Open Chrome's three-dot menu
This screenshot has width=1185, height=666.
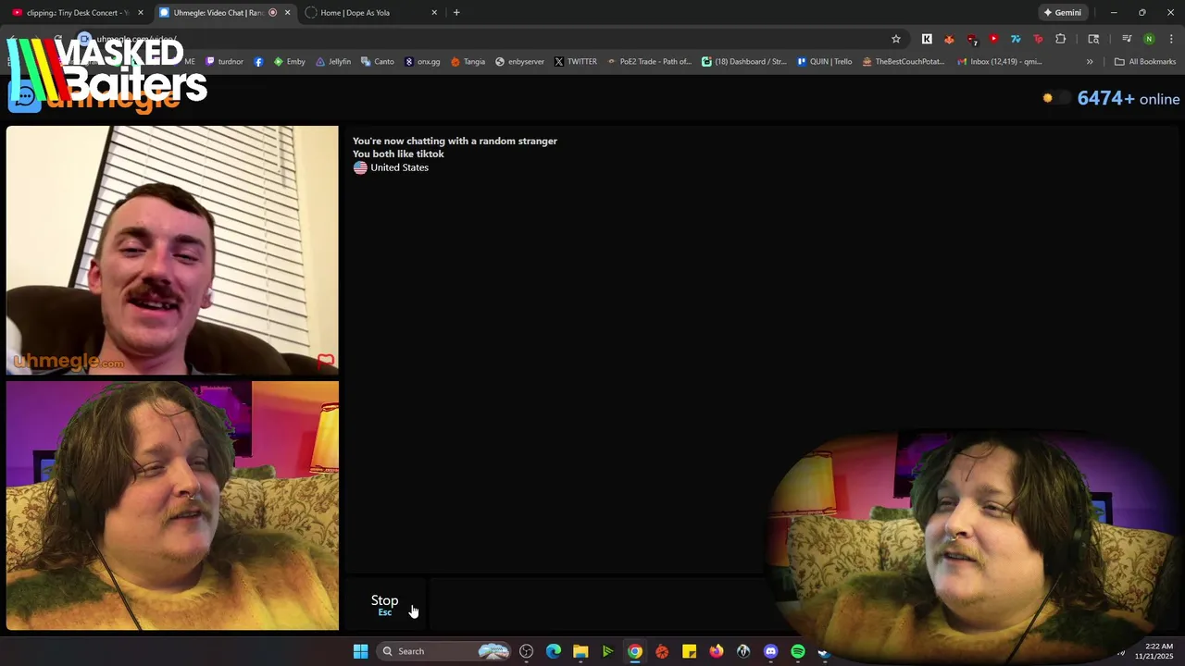pos(1171,39)
